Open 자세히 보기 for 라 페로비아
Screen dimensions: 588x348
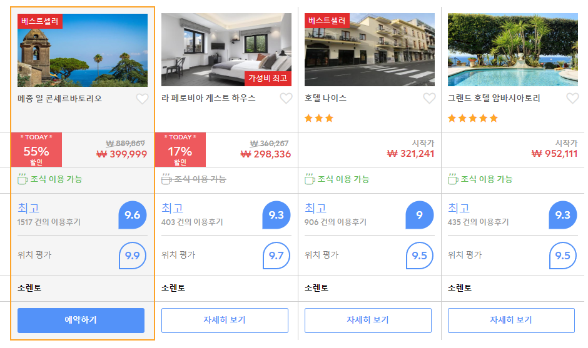click(x=225, y=321)
